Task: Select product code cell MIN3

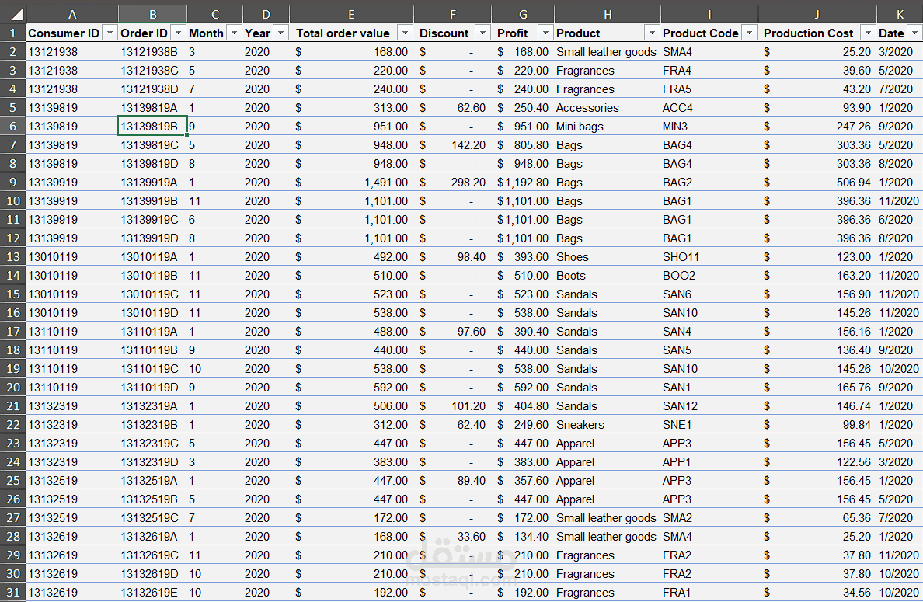Action: coord(709,127)
